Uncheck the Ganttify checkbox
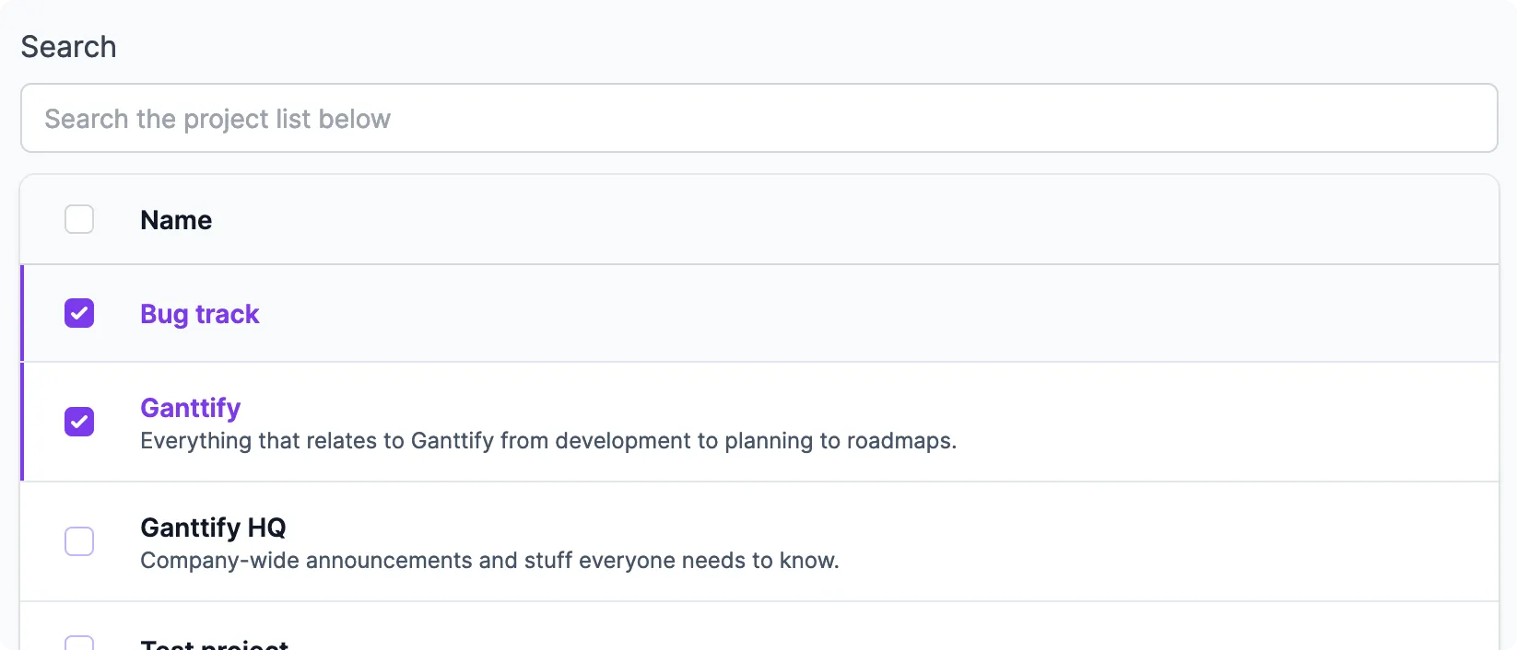1517x650 pixels. [x=79, y=422]
